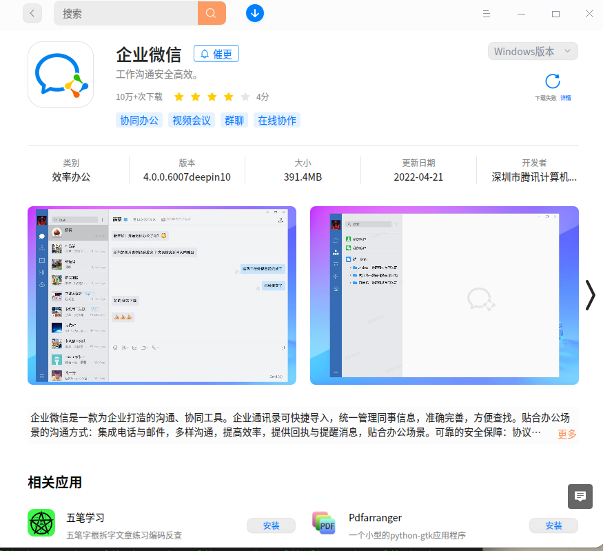Open the hamburger main menu
603x551 pixels.
tap(486, 14)
